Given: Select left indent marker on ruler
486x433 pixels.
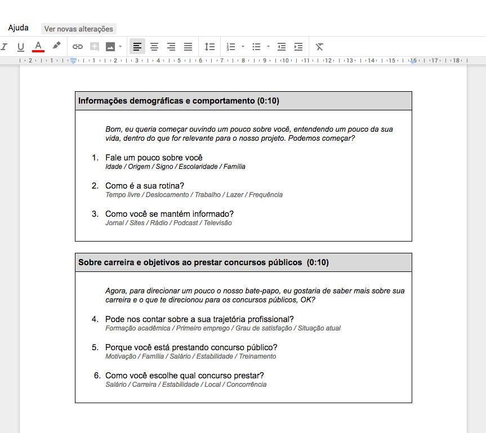Looking at the screenshot, I should tap(73, 61).
